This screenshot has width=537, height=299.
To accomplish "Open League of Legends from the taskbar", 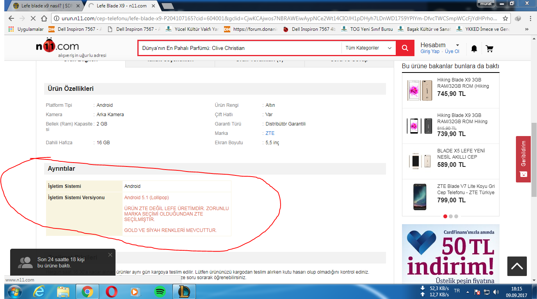I will point(184,291).
